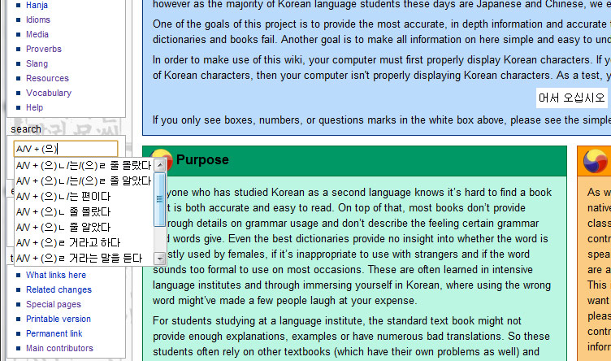Viewport: 611px width, 361px height.
Task: Choose suggestion "A/V + (으)ㄹ 거라고 하다"
Action: tap(68, 242)
